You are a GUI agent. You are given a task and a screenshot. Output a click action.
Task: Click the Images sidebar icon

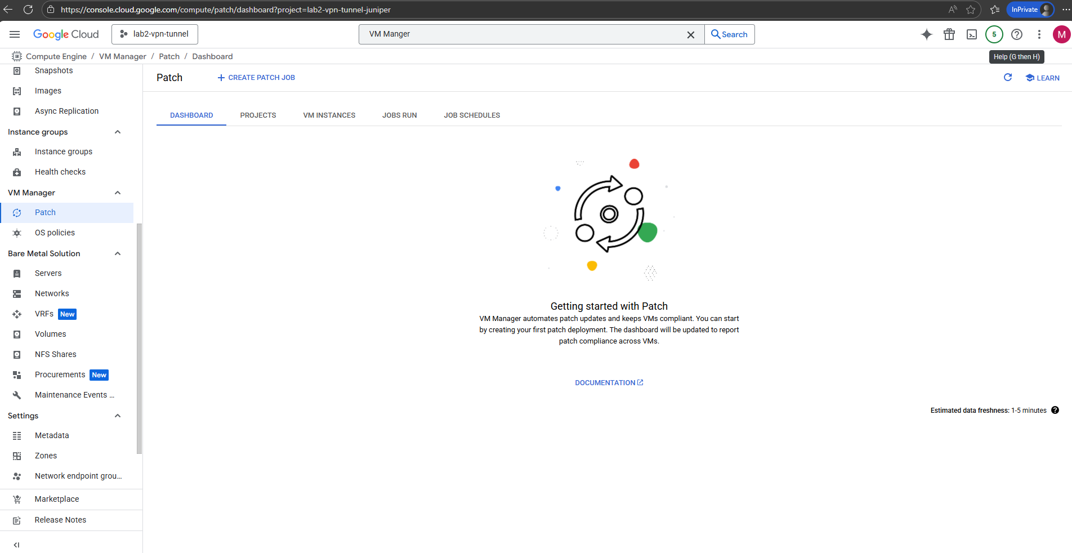[17, 91]
